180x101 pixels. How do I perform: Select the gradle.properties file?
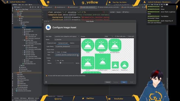(x=23, y=80)
